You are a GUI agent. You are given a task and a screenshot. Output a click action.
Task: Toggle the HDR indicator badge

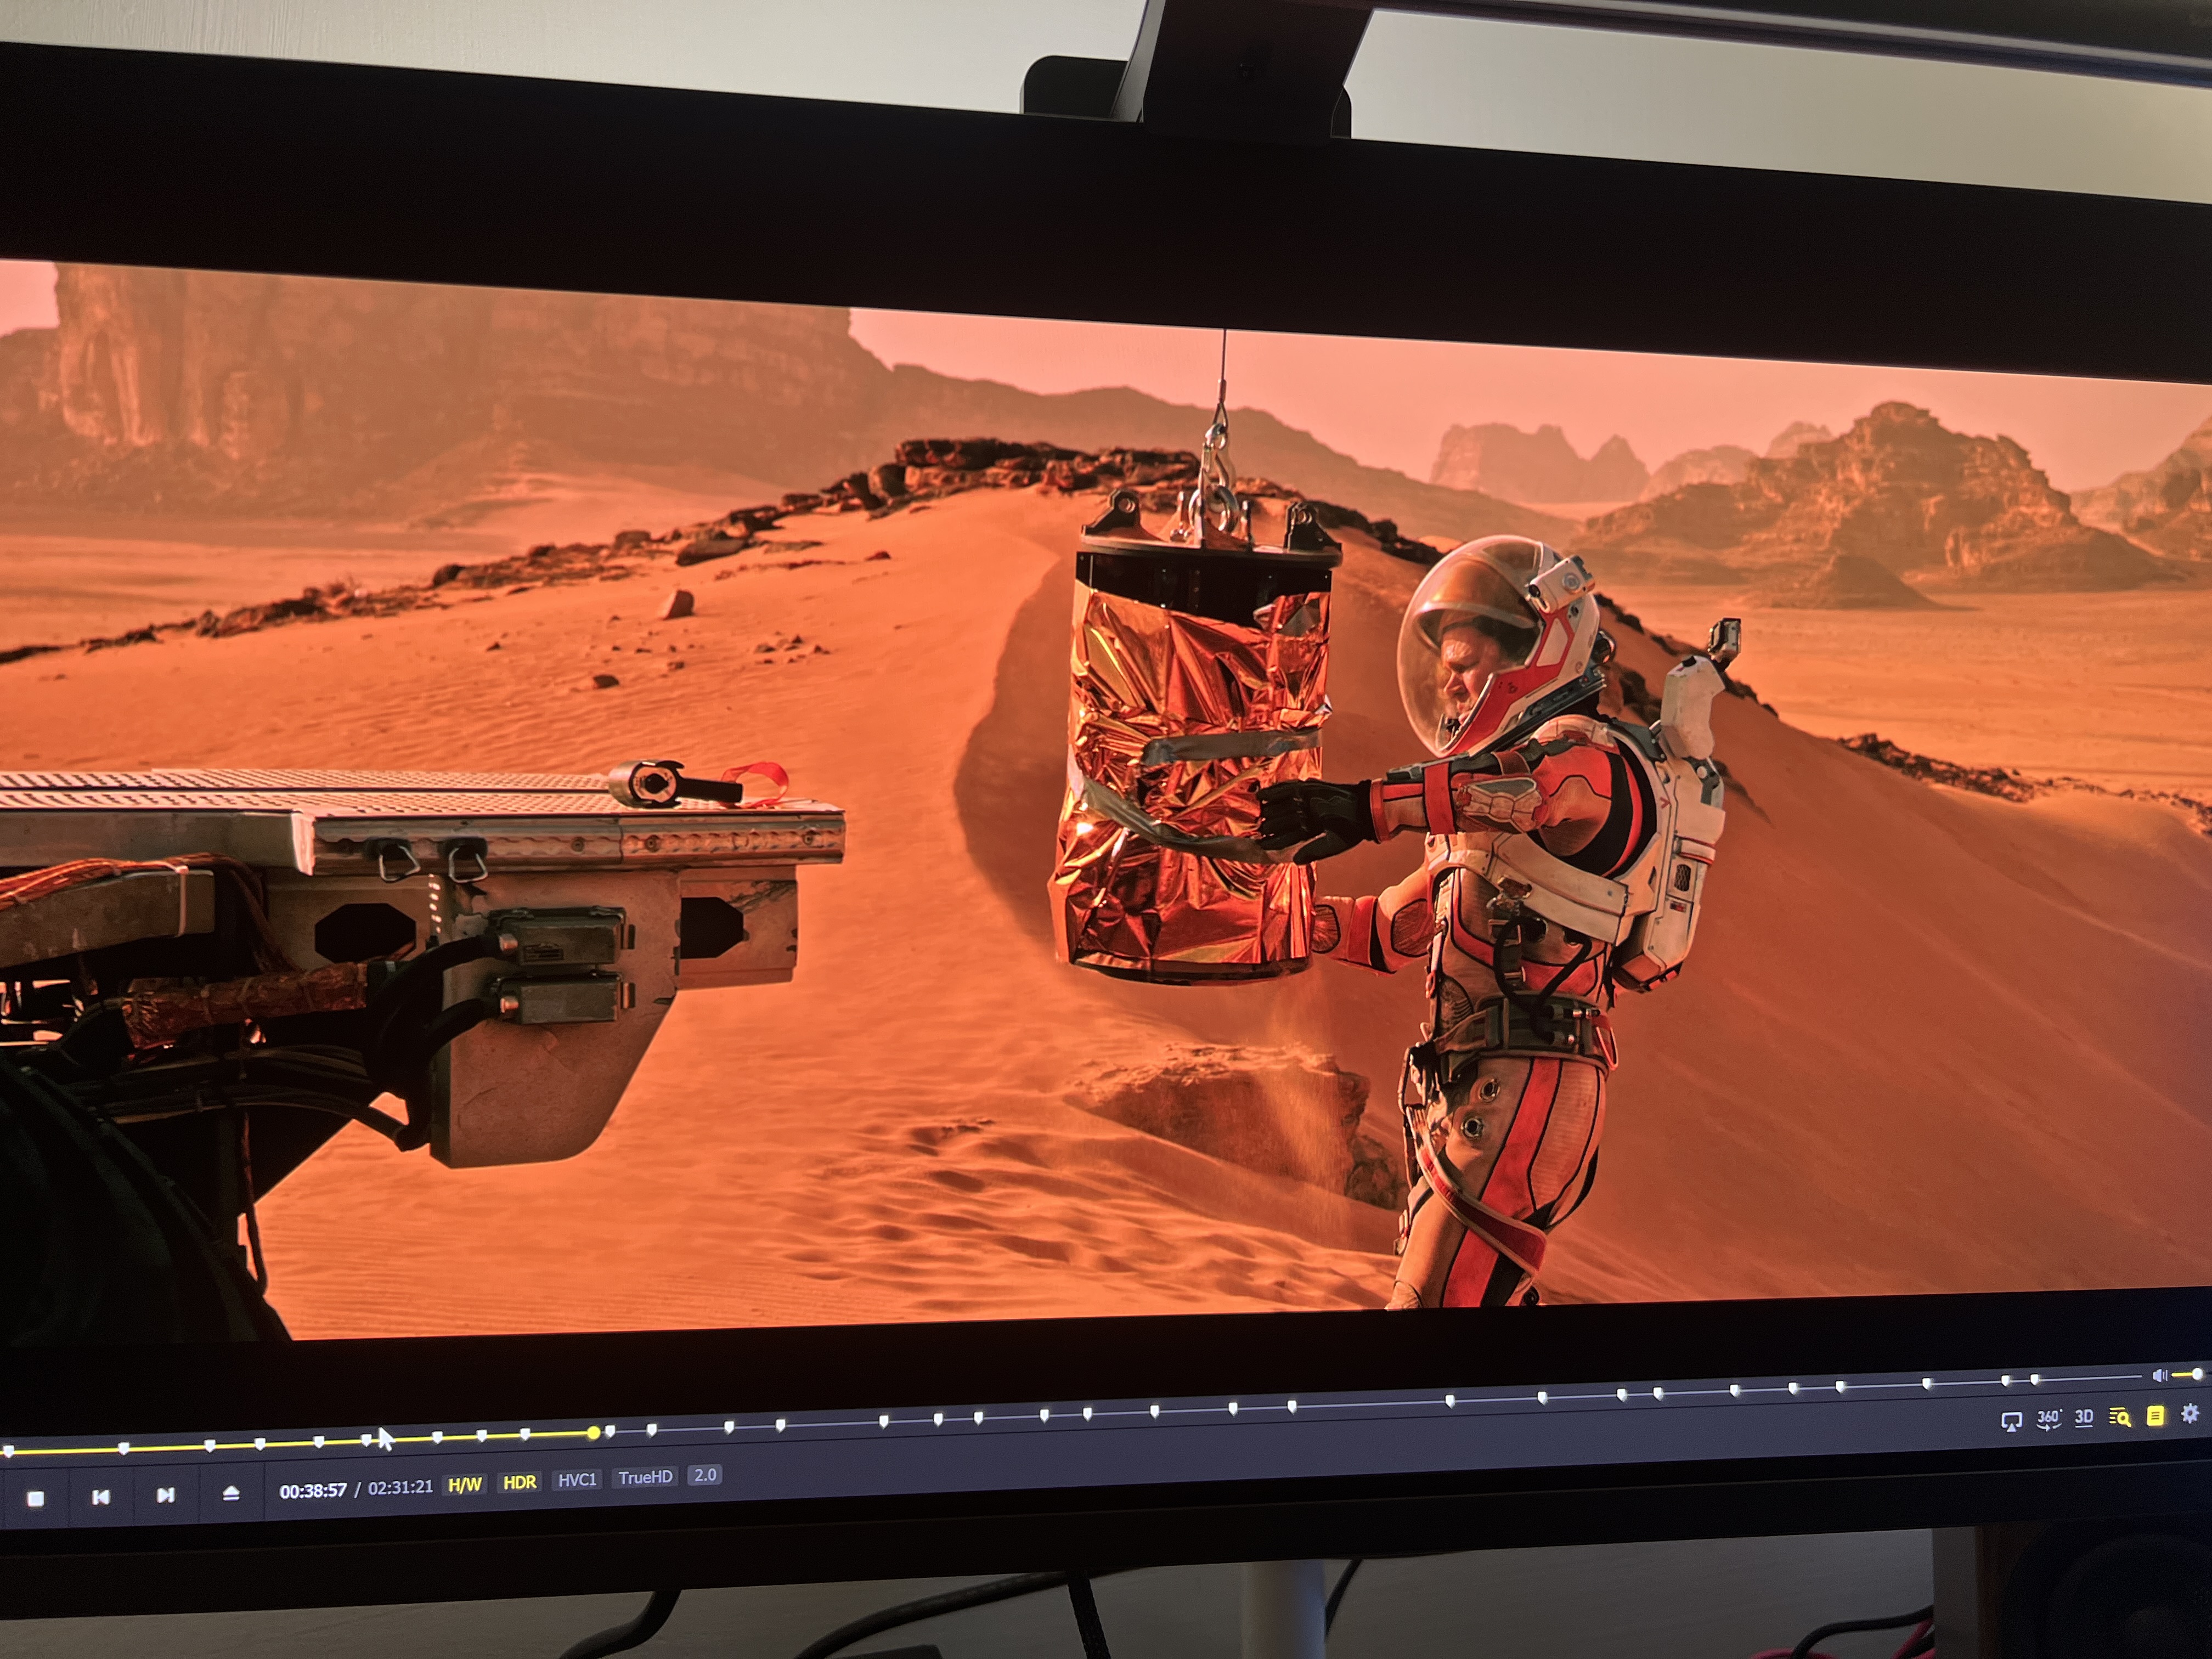pyautogui.click(x=519, y=1482)
